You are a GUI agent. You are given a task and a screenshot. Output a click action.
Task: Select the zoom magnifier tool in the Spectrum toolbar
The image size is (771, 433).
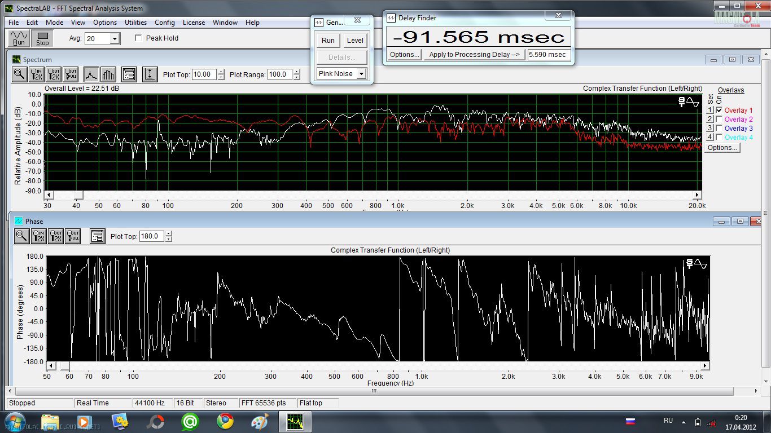tap(20, 74)
